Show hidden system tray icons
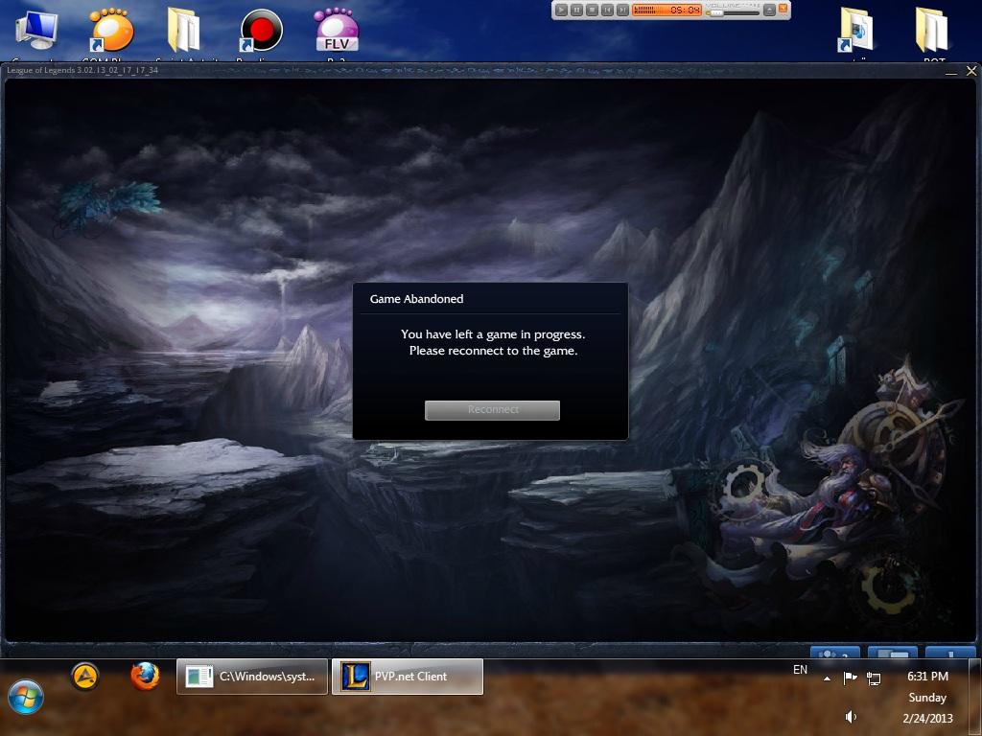The width and height of the screenshot is (982, 736). (828, 678)
